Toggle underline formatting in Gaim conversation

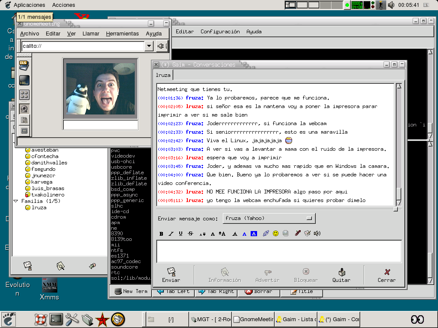181,234
